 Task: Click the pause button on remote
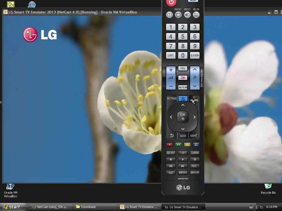tap(195, 159)
